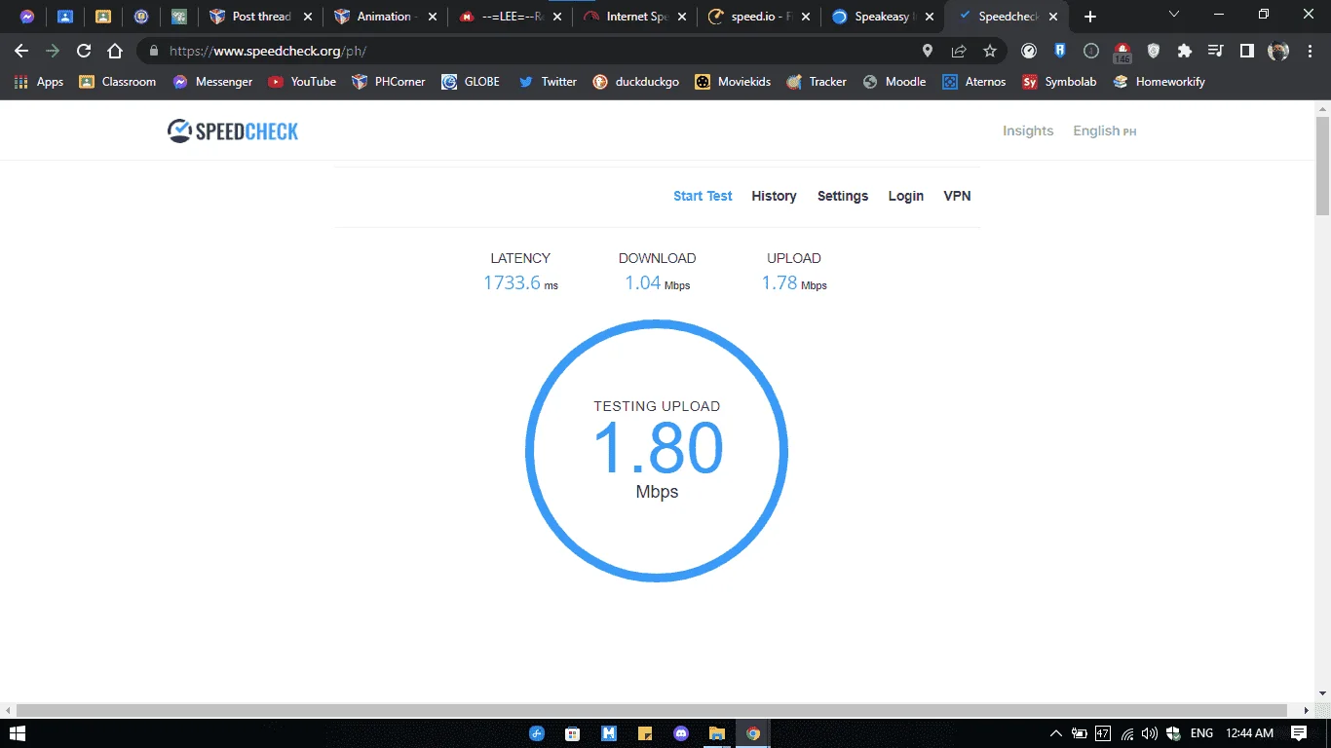Click the extension with the 146 badge

click(x=1122, y=52)
